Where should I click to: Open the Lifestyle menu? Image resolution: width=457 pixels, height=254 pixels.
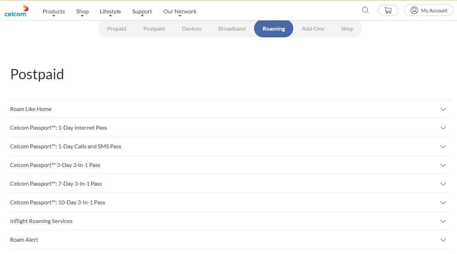click(110, 12)
